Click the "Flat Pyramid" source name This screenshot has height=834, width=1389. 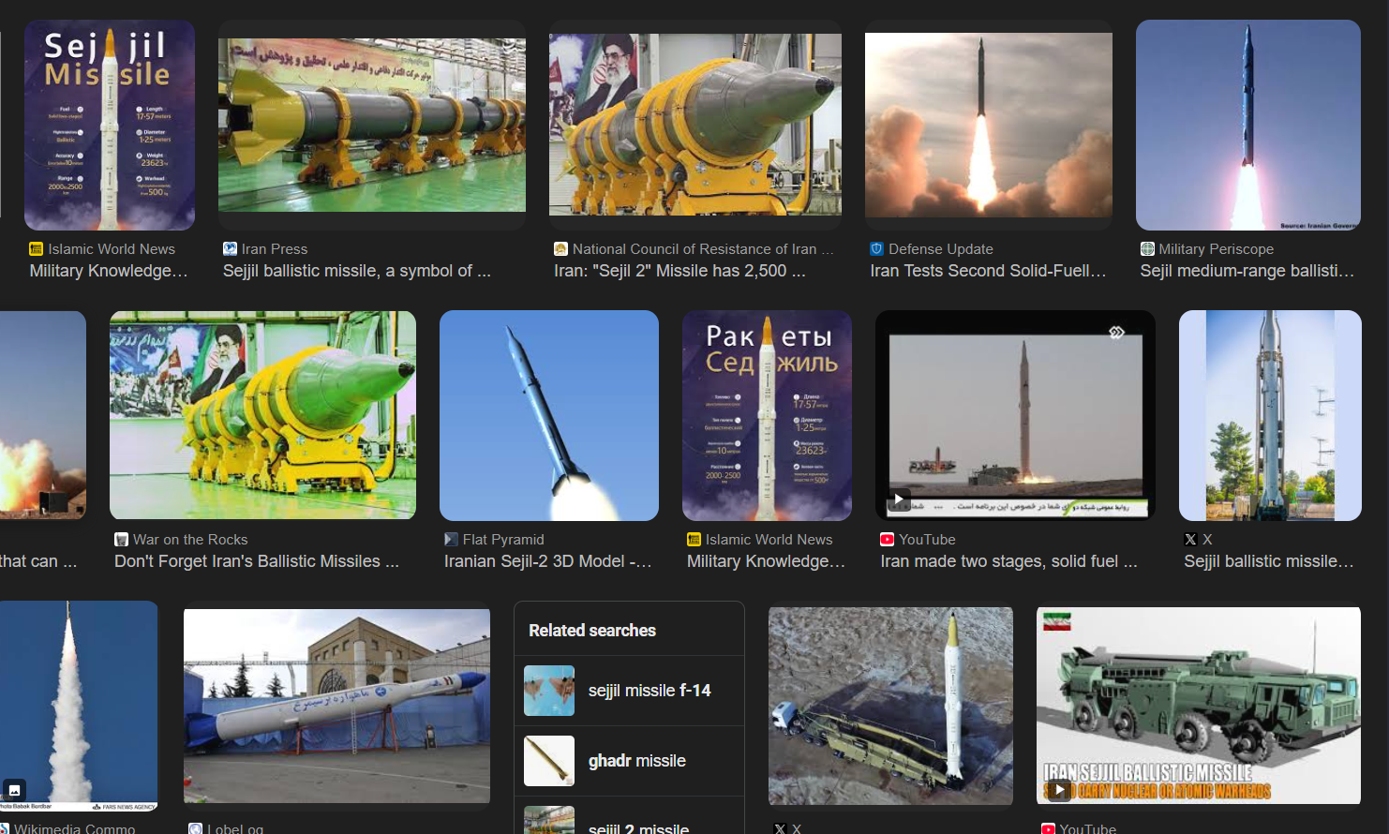coord(503,540)
